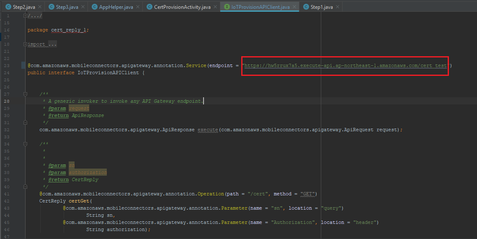This screenshot has width=477, height=239.
Task: Click 'String sn,' parameter declaration
Action: point(101,215)
